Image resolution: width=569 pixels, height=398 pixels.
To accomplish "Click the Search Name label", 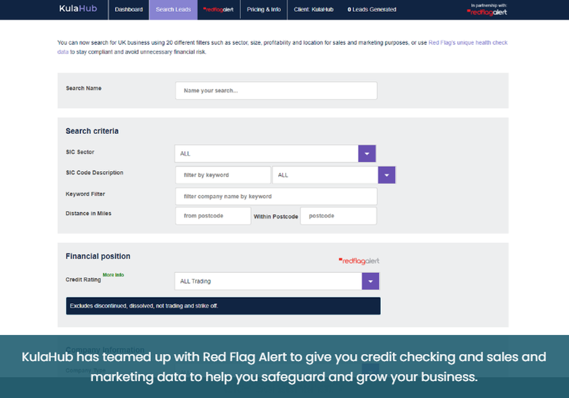I will click(x=84, y=88).
